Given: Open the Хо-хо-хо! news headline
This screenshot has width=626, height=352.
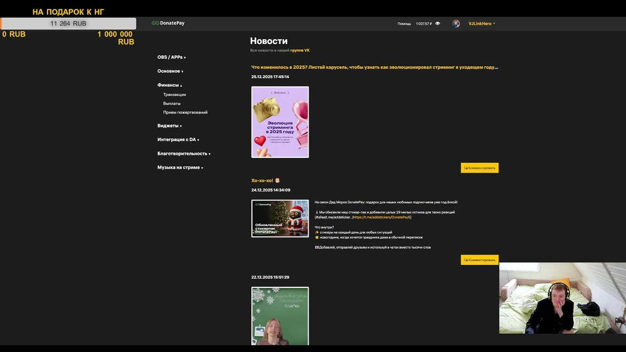Looking at the screenshot, I should [265, 180].
